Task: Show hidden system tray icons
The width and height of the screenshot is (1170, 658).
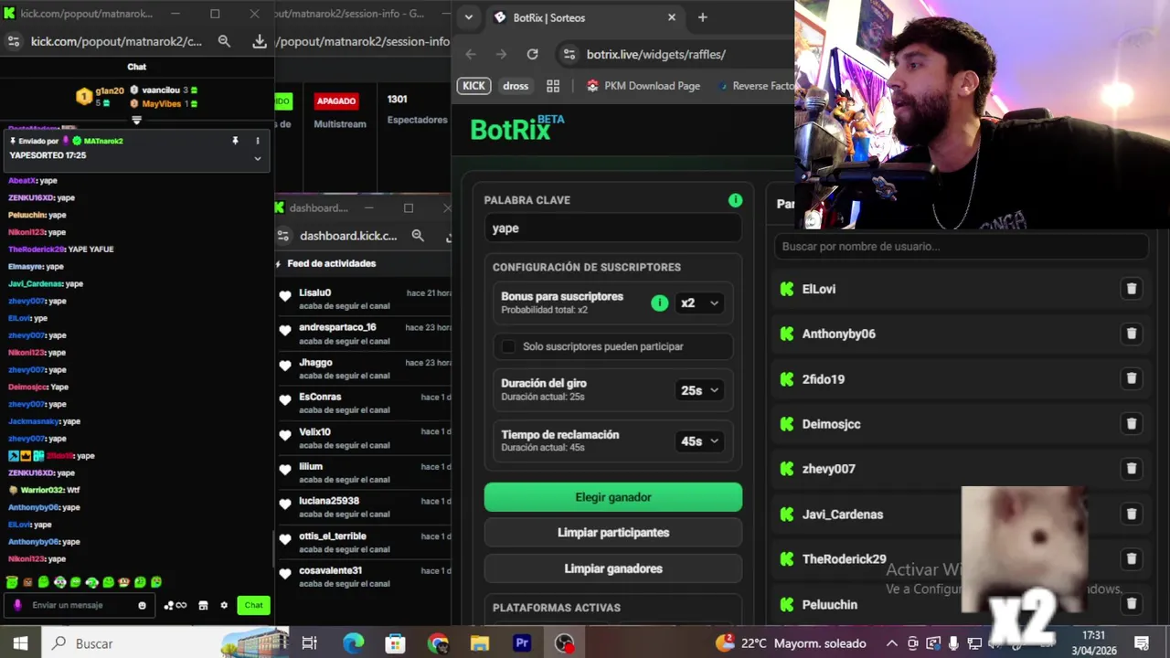Action: (x=892, y=643)
